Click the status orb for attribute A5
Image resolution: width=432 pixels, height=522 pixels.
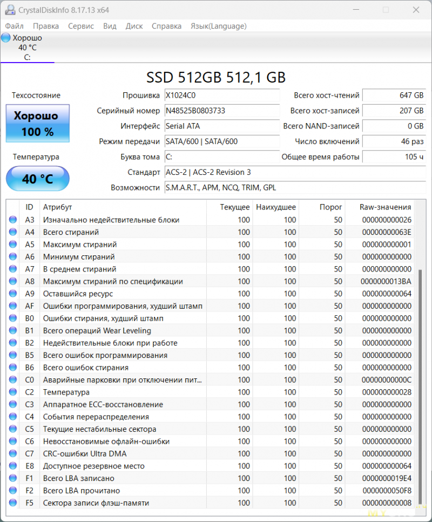point(13,245)
